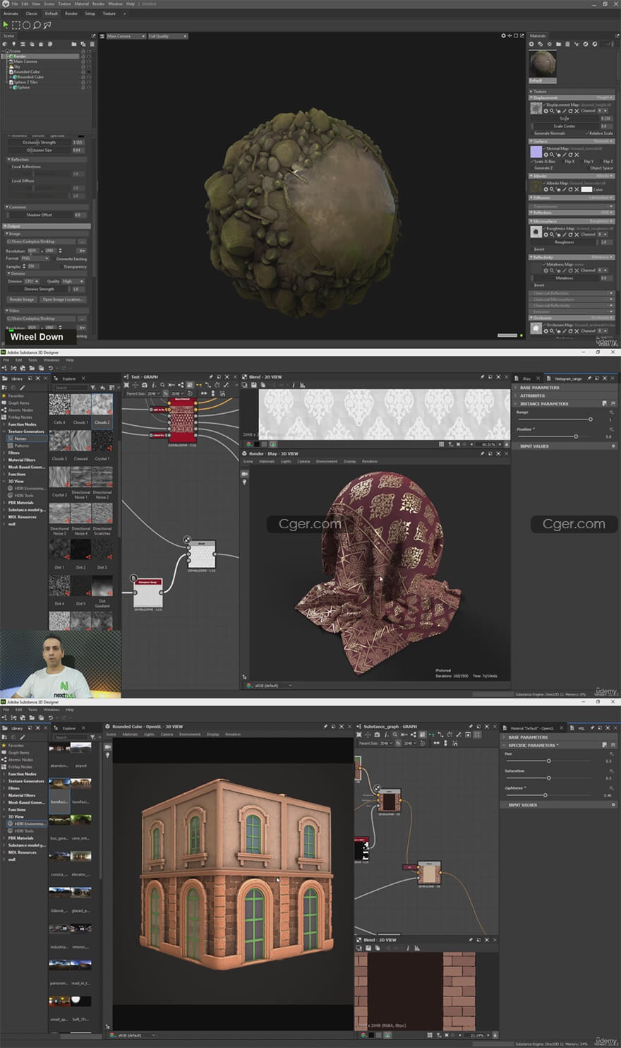Select the rectangle marquee tool in Toolbag

(16, 25)
